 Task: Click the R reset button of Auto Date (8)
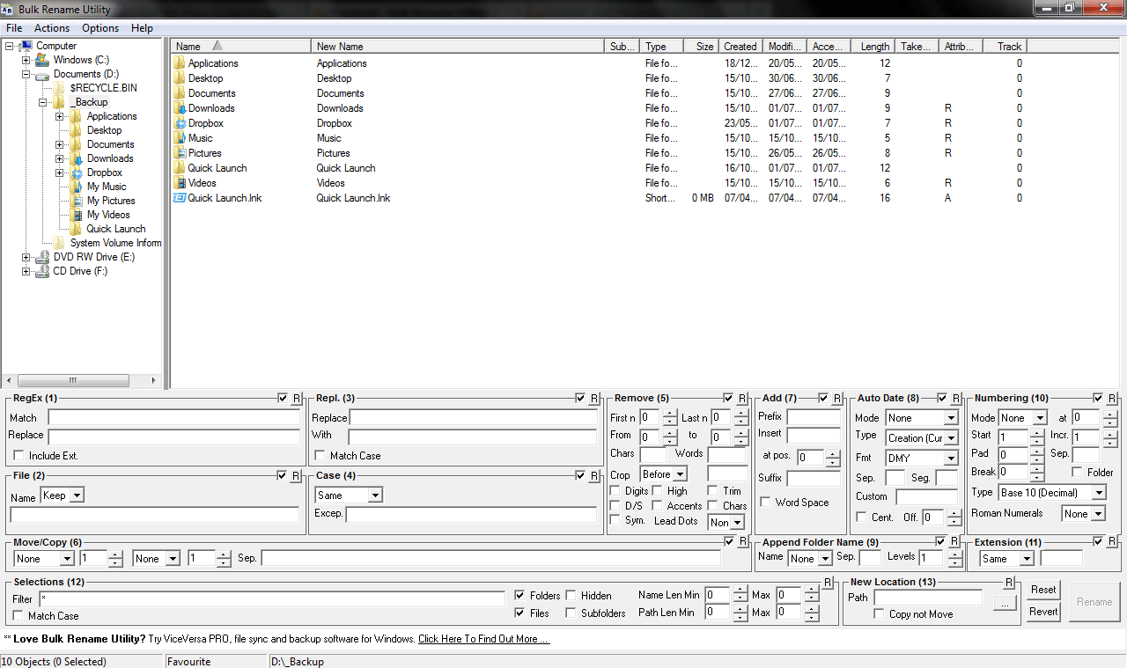957,399
